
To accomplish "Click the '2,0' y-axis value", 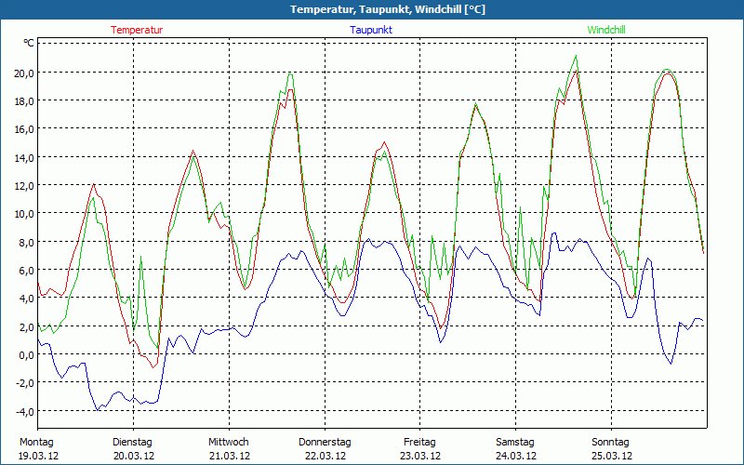I will click(x=26, y=326).
